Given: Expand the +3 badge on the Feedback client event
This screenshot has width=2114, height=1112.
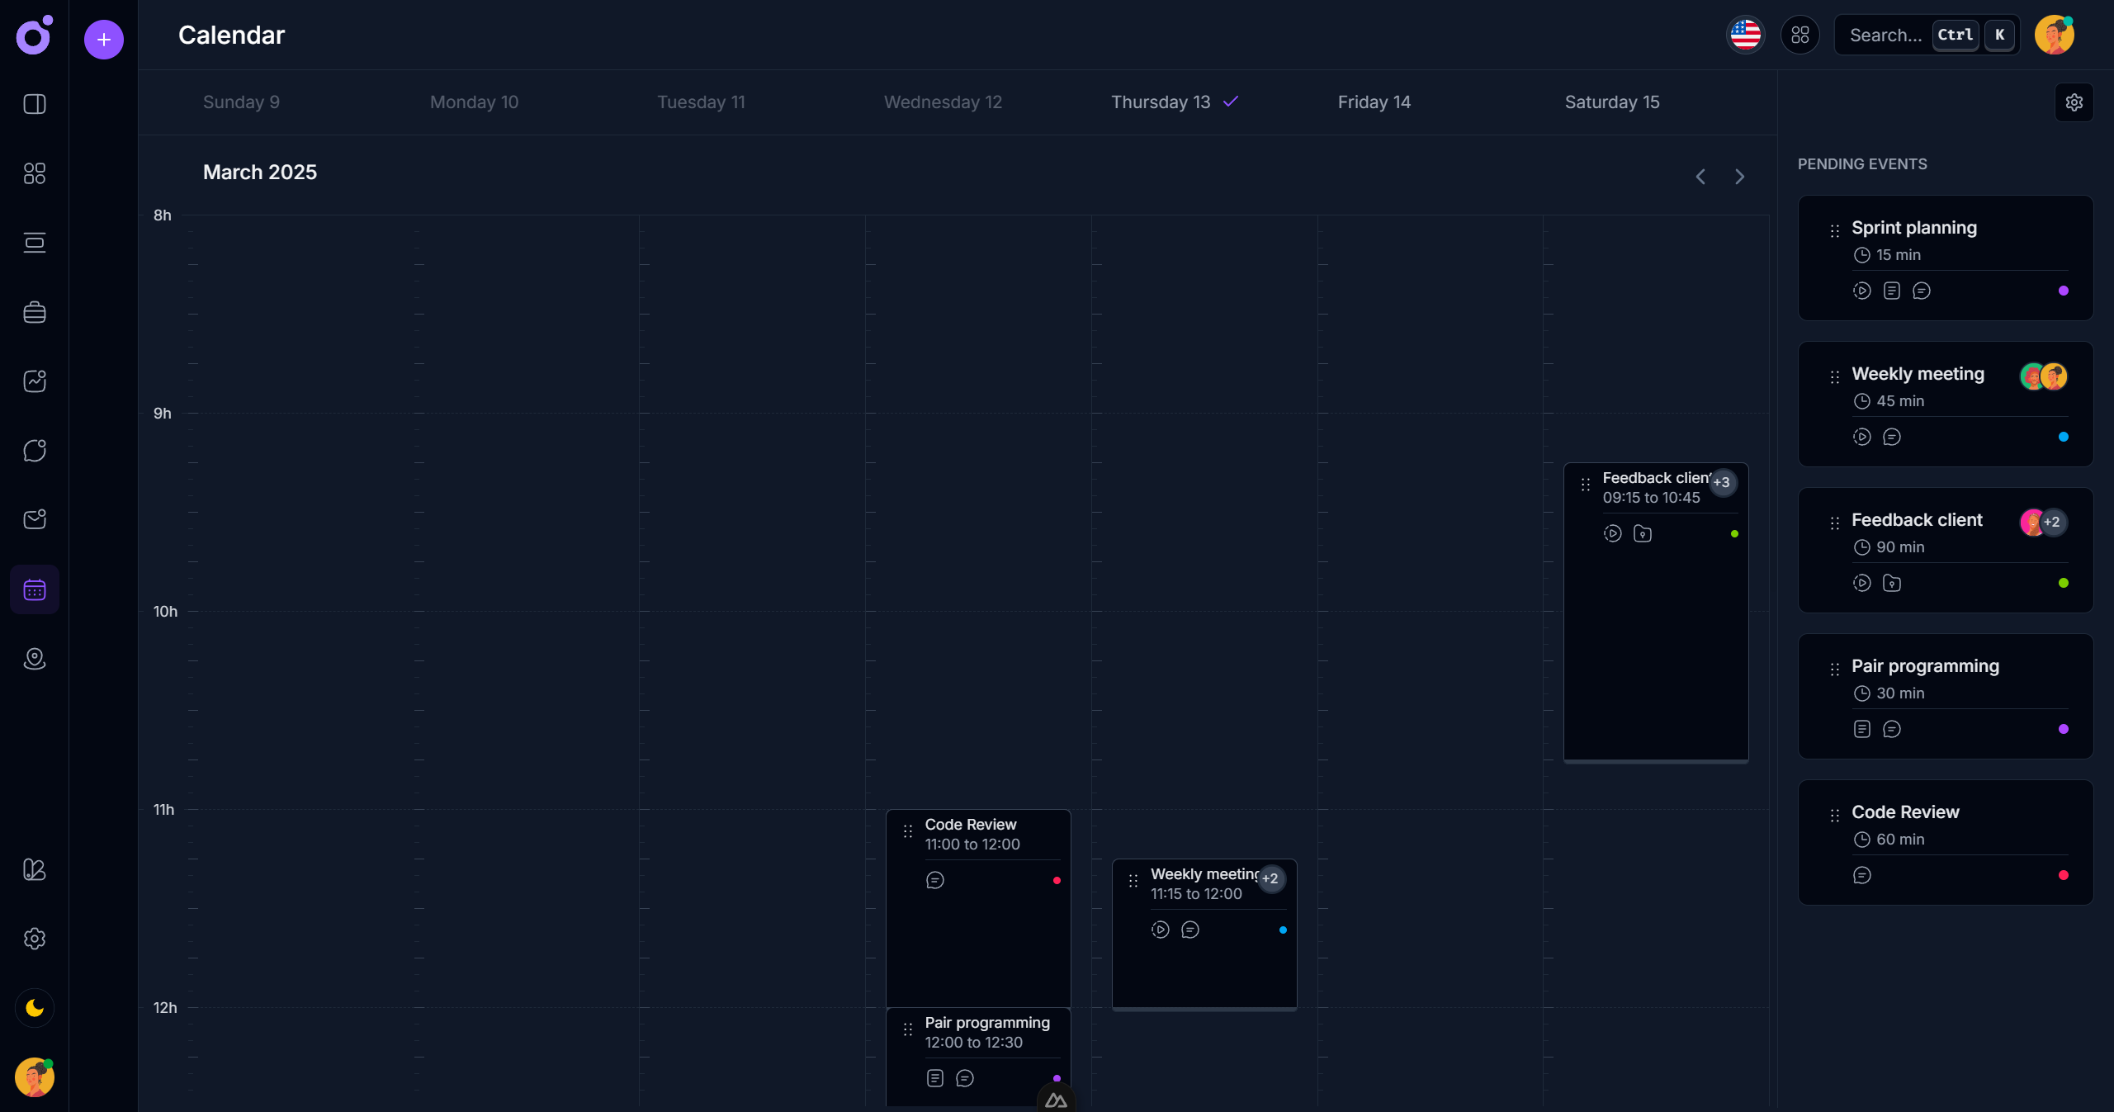Looking at the screenshot, I should click(1722, 483).
